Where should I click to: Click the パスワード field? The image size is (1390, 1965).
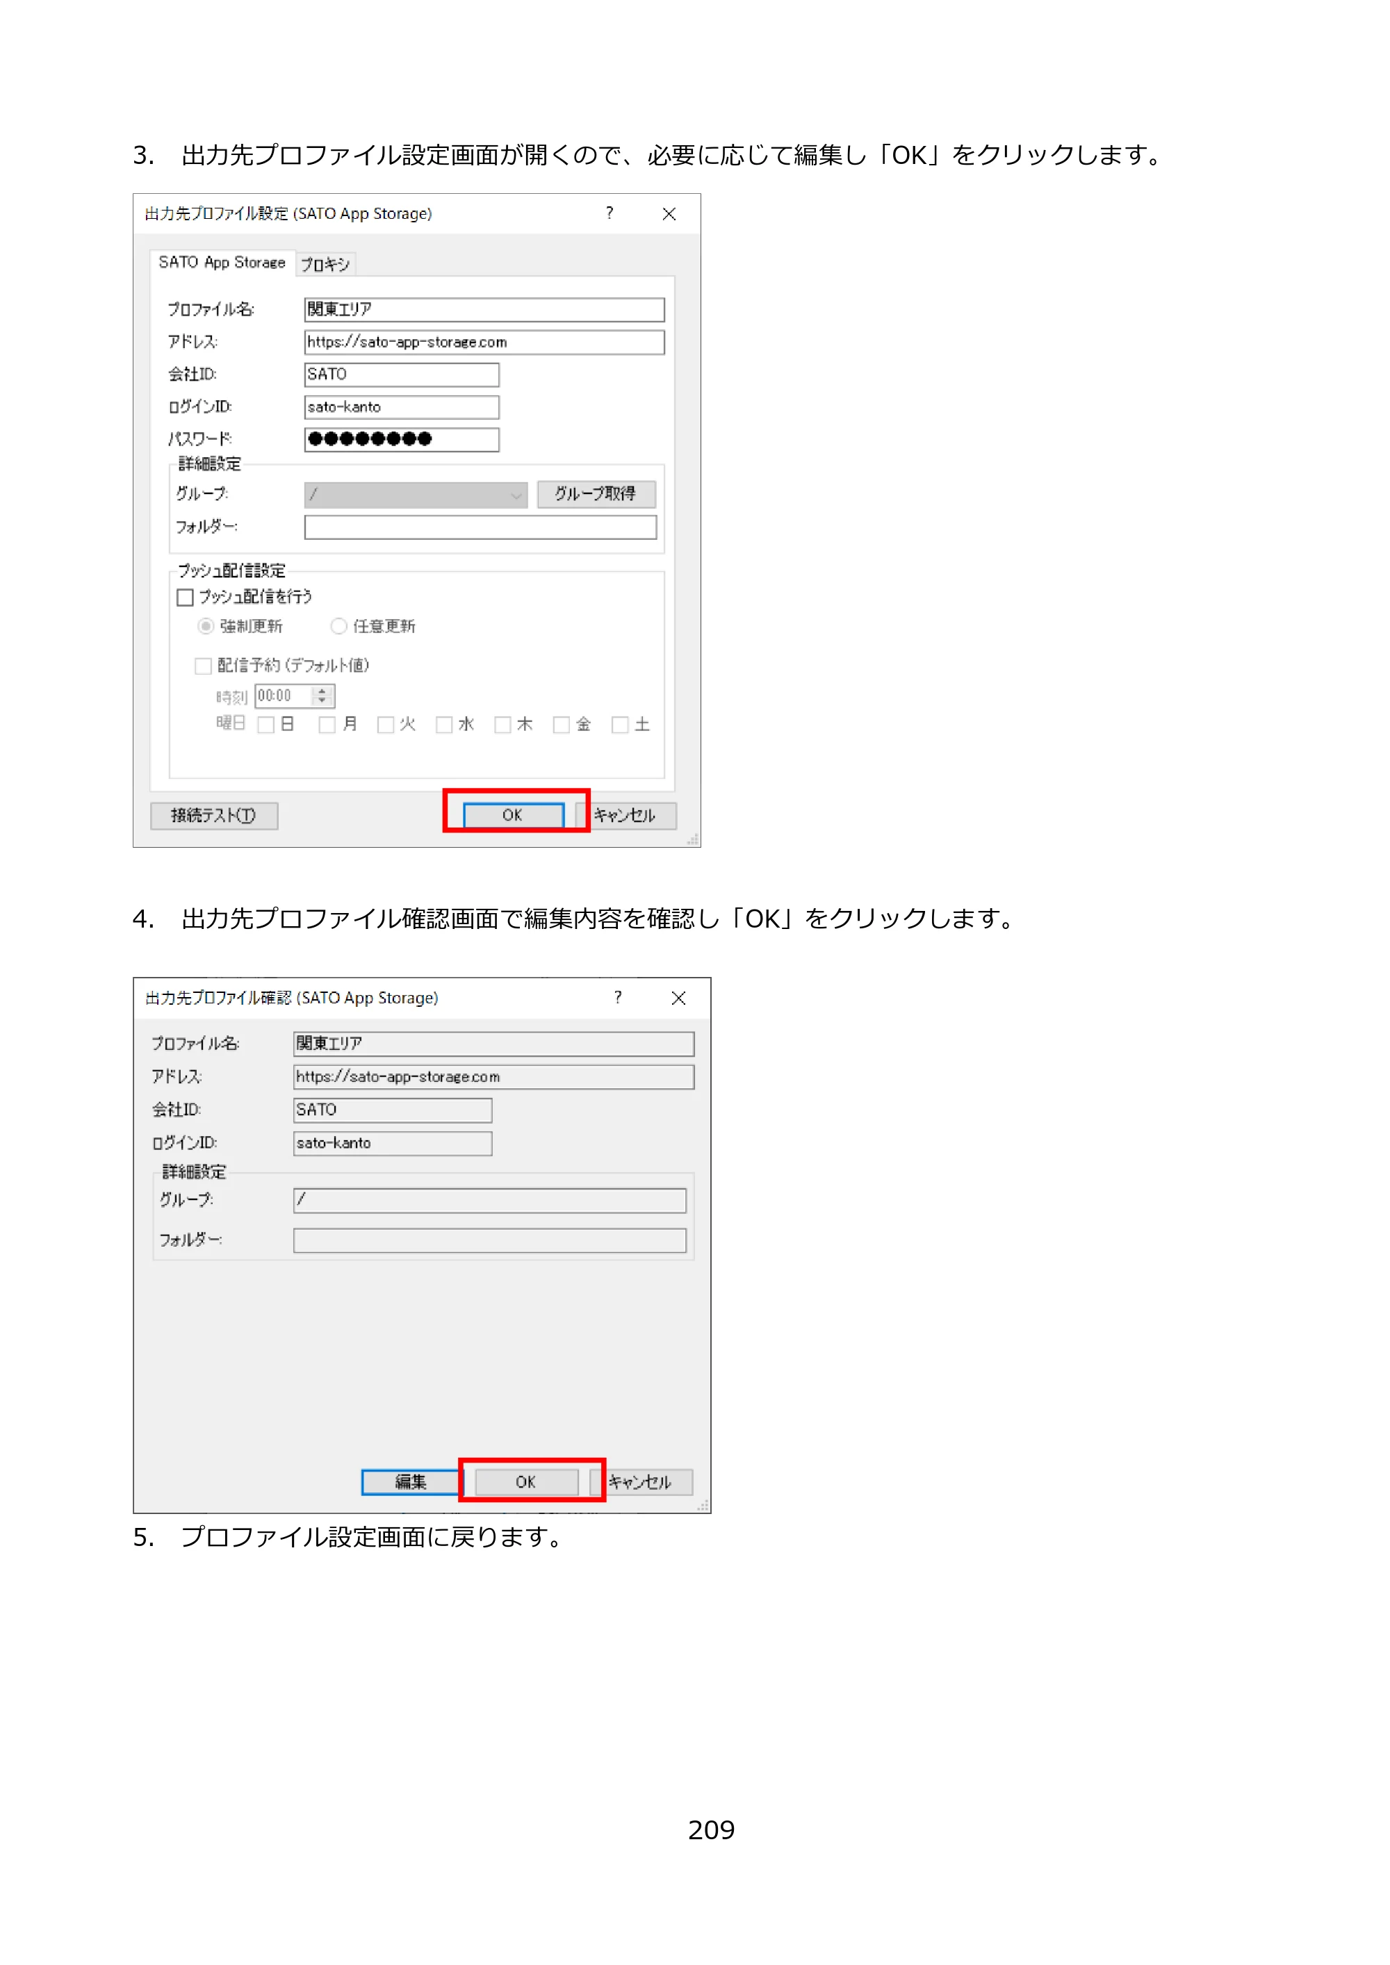tap(402, 440)
